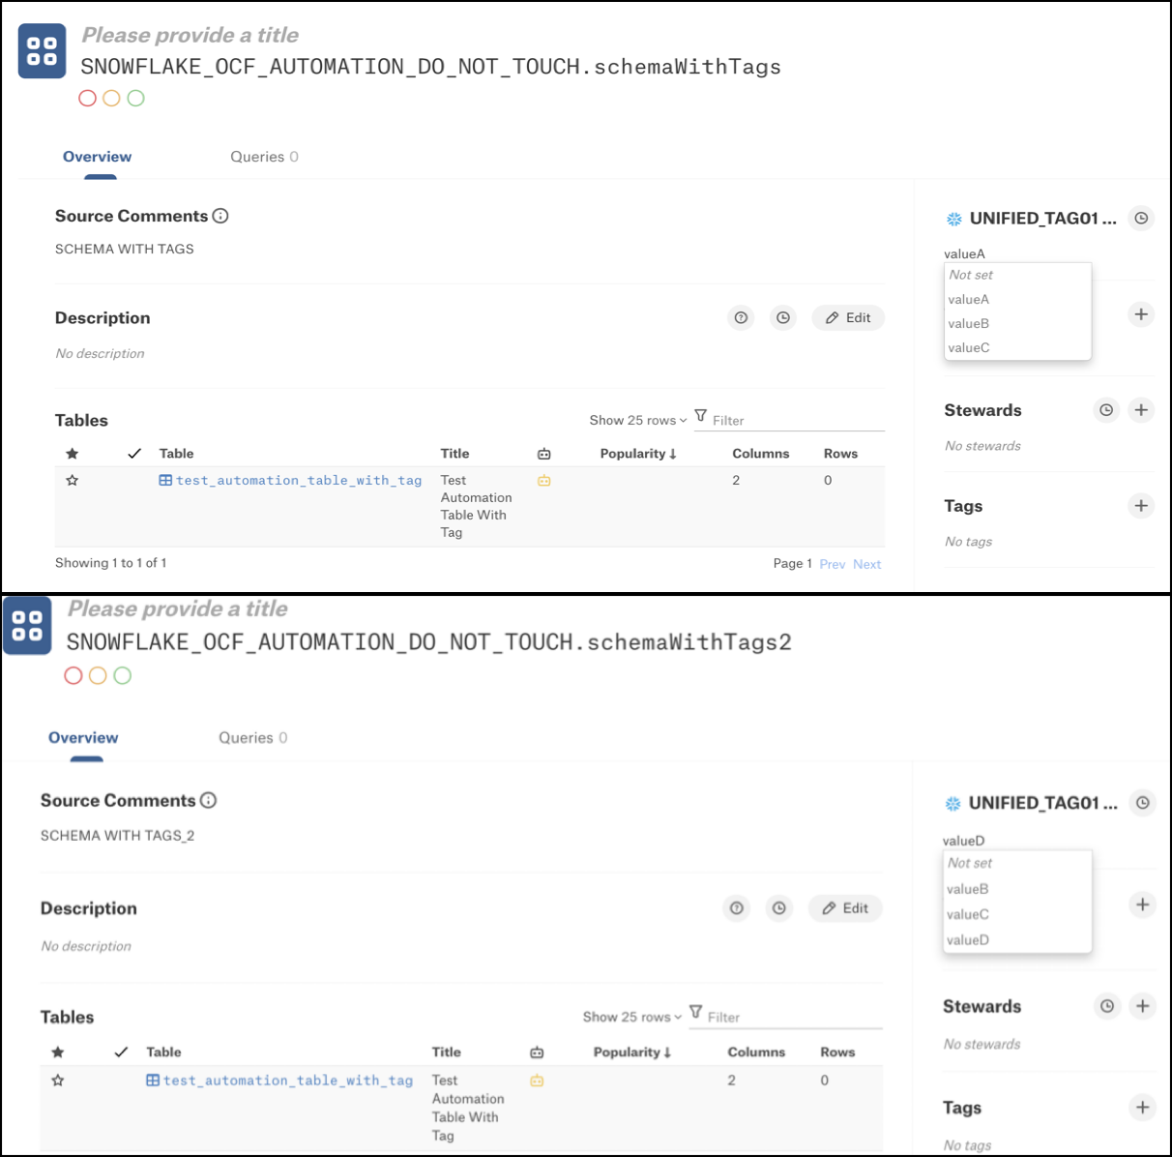This screenshot has width=1172, height=1157.
Task: Click Edit description button in schemaWithTags
Action: point(848,317)
